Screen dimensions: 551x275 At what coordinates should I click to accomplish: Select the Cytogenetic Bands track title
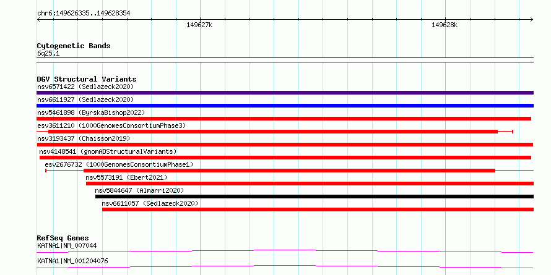point(74,46)
